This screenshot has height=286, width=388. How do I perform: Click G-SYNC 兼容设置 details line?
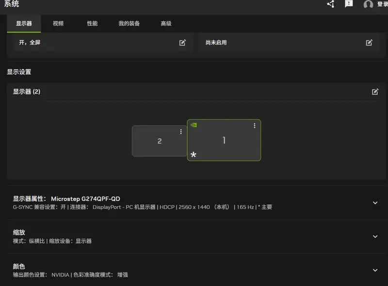(x=143, y=207)
